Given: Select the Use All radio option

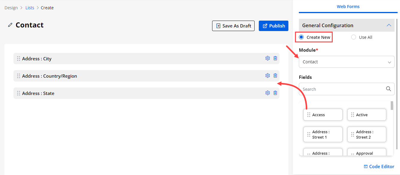Looking at the screenshot, I should (x=354, y=37).
